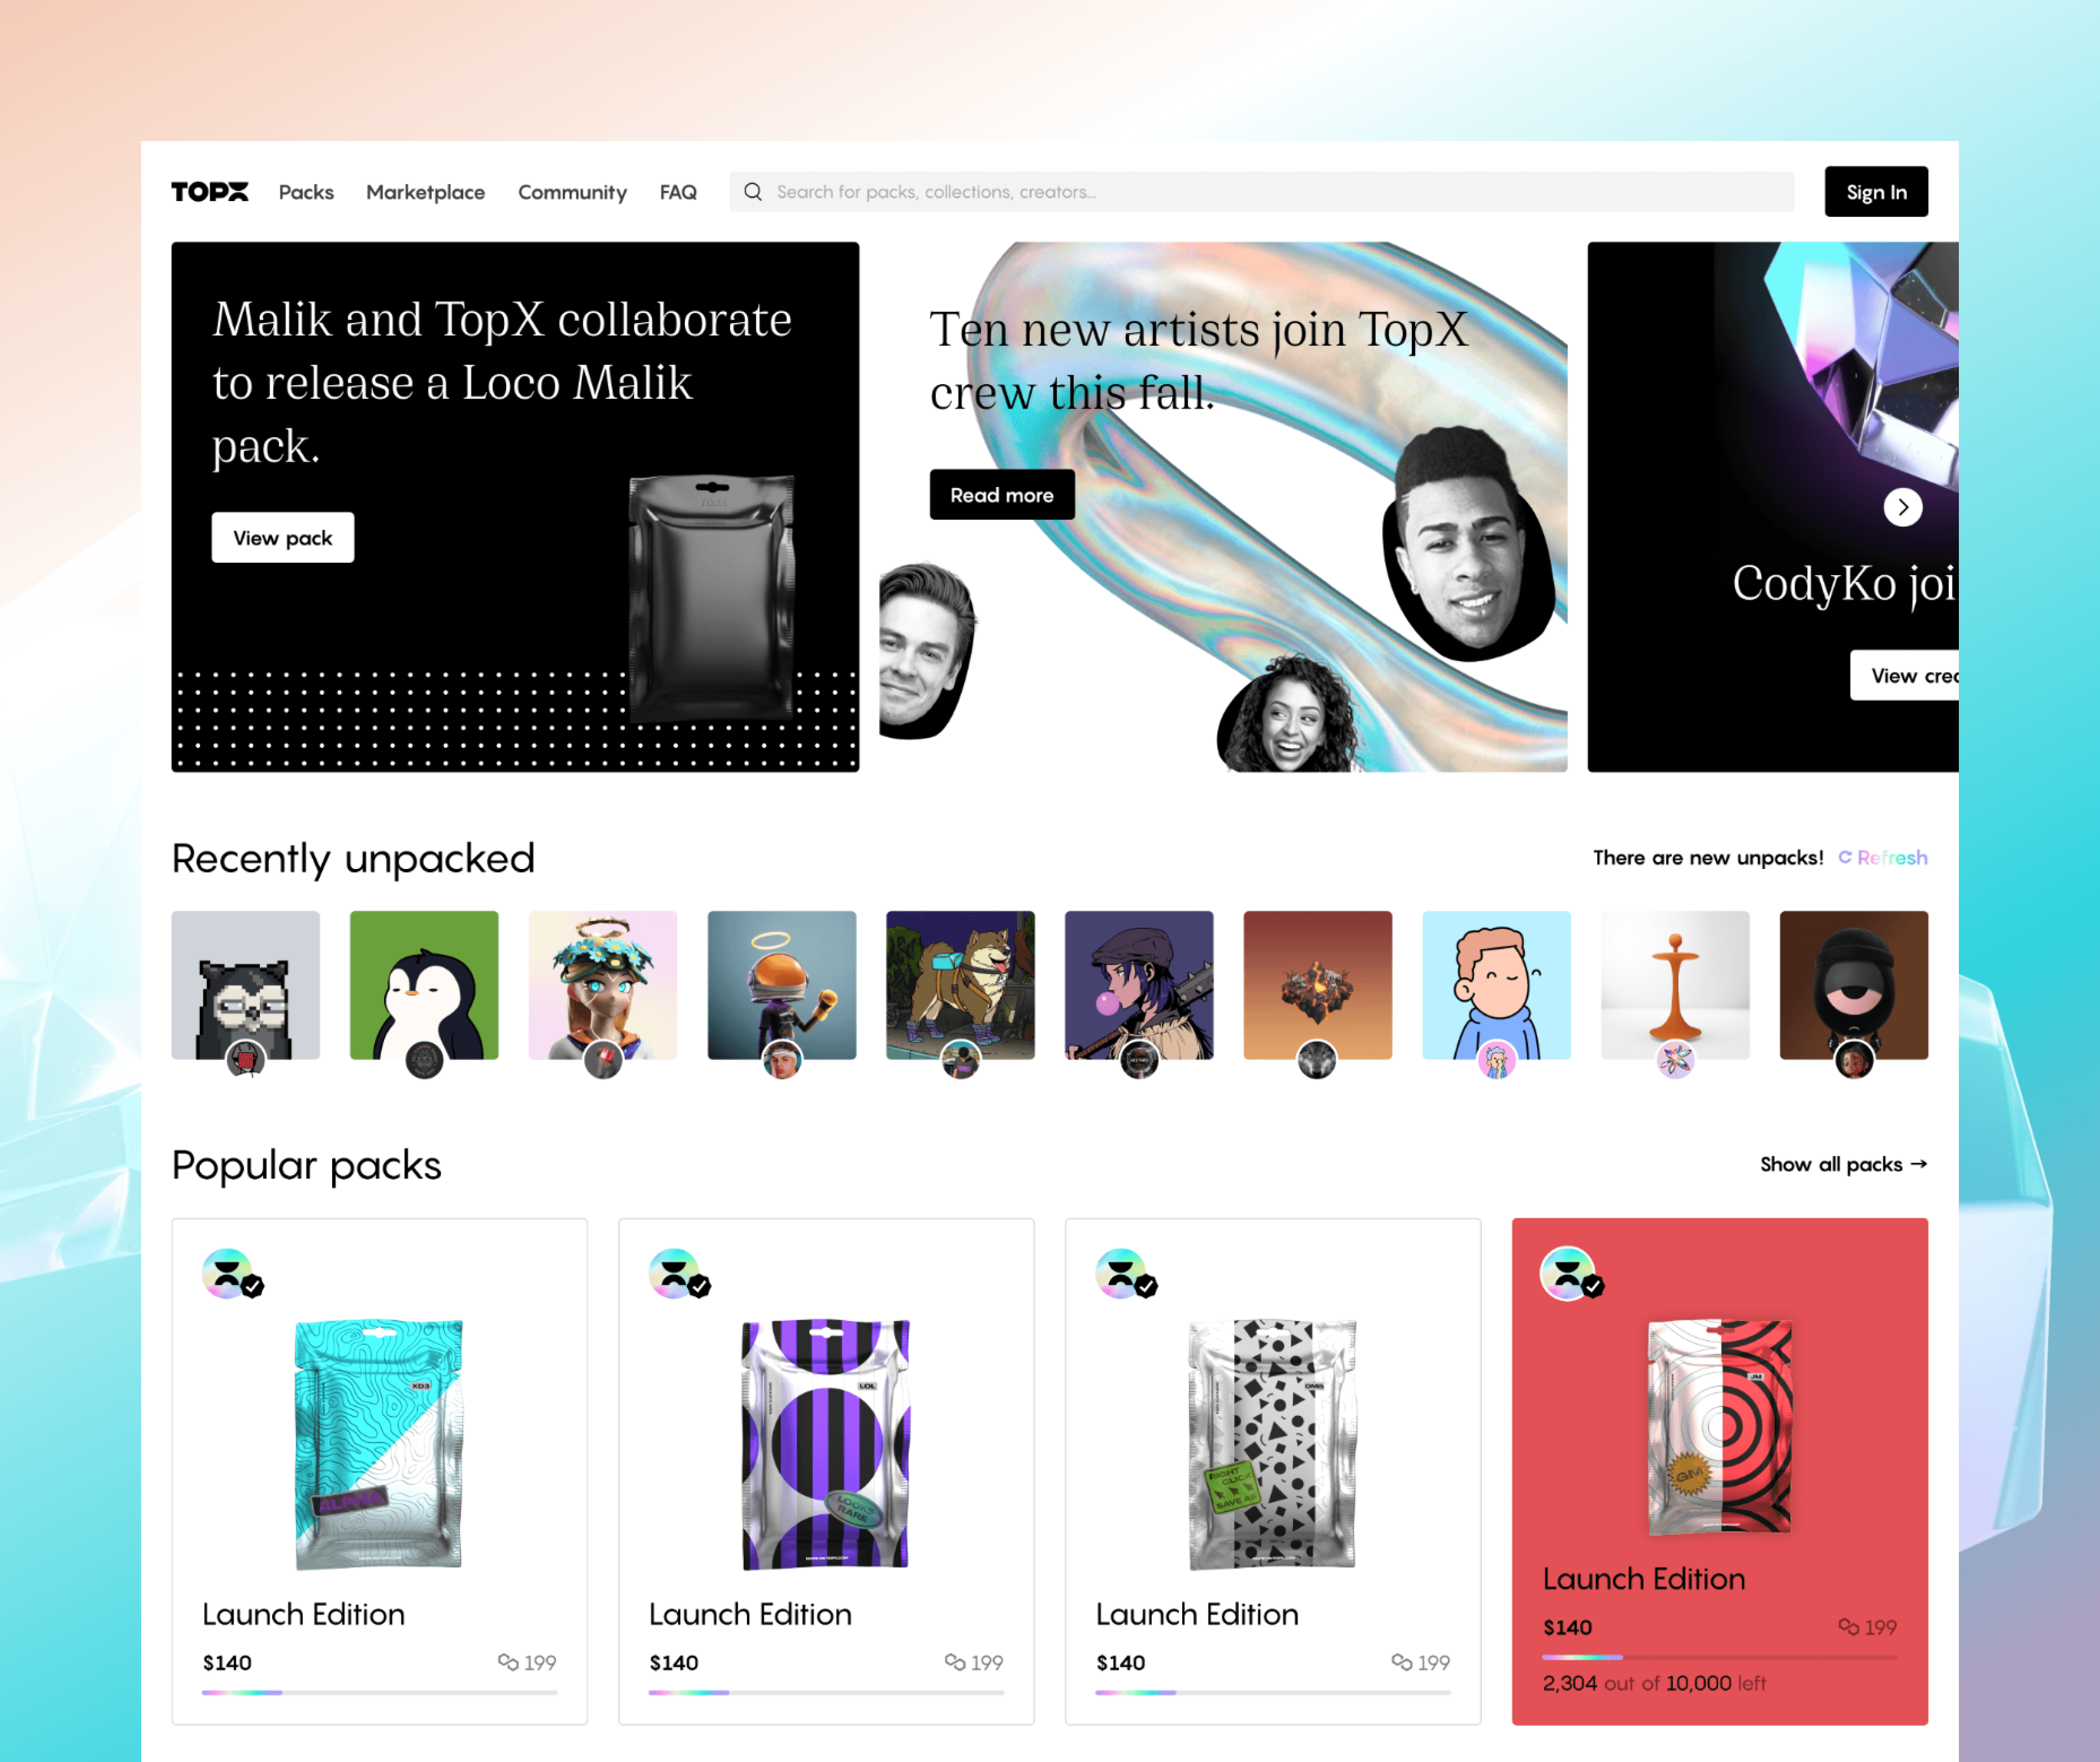Image resolution: width=2100 pixels, height=1762 pixels.
Task: Click the Sign In button
Action: click(1876, 191)
